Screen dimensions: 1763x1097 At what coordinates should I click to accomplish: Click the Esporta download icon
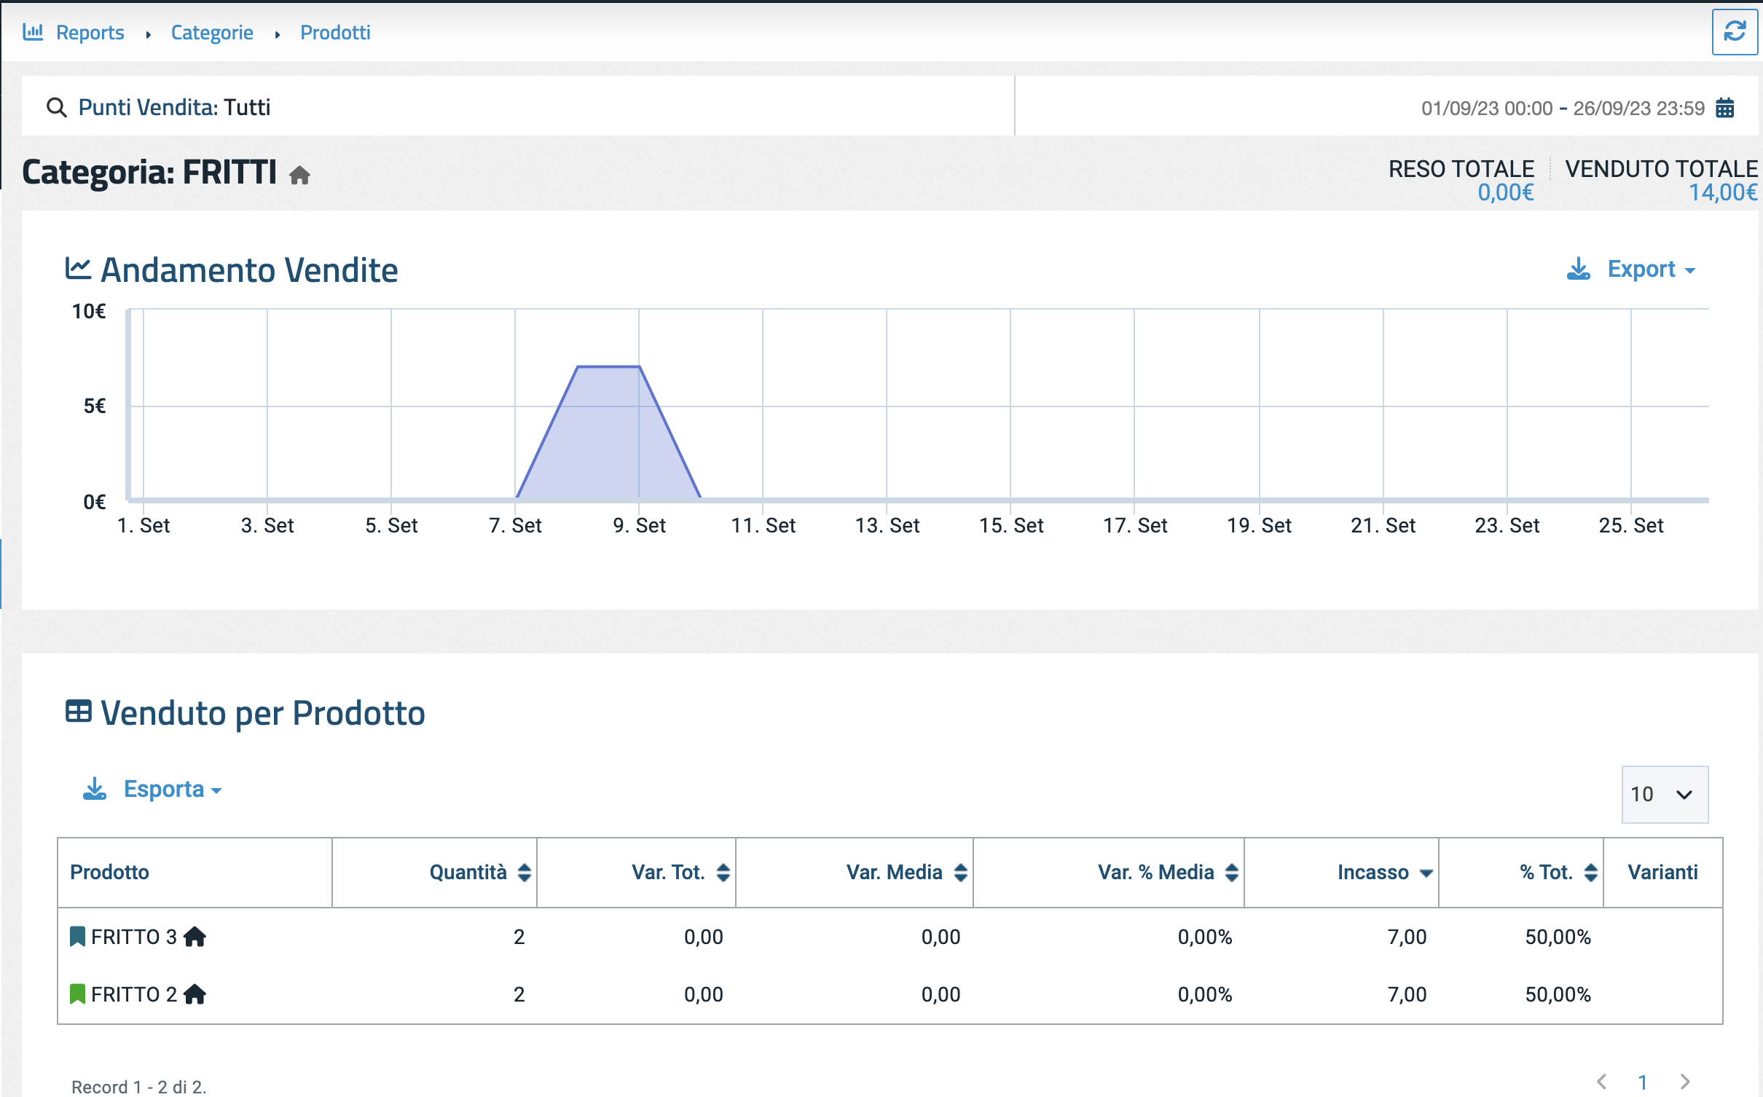(95, 788)
